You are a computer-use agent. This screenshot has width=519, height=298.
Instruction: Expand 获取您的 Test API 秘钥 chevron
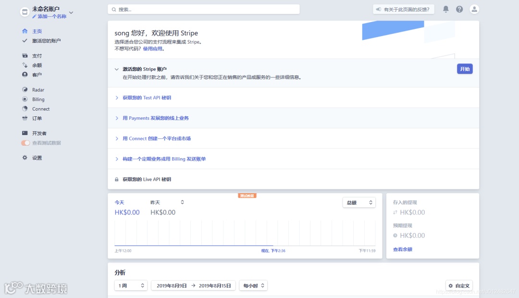click(116, 98)
